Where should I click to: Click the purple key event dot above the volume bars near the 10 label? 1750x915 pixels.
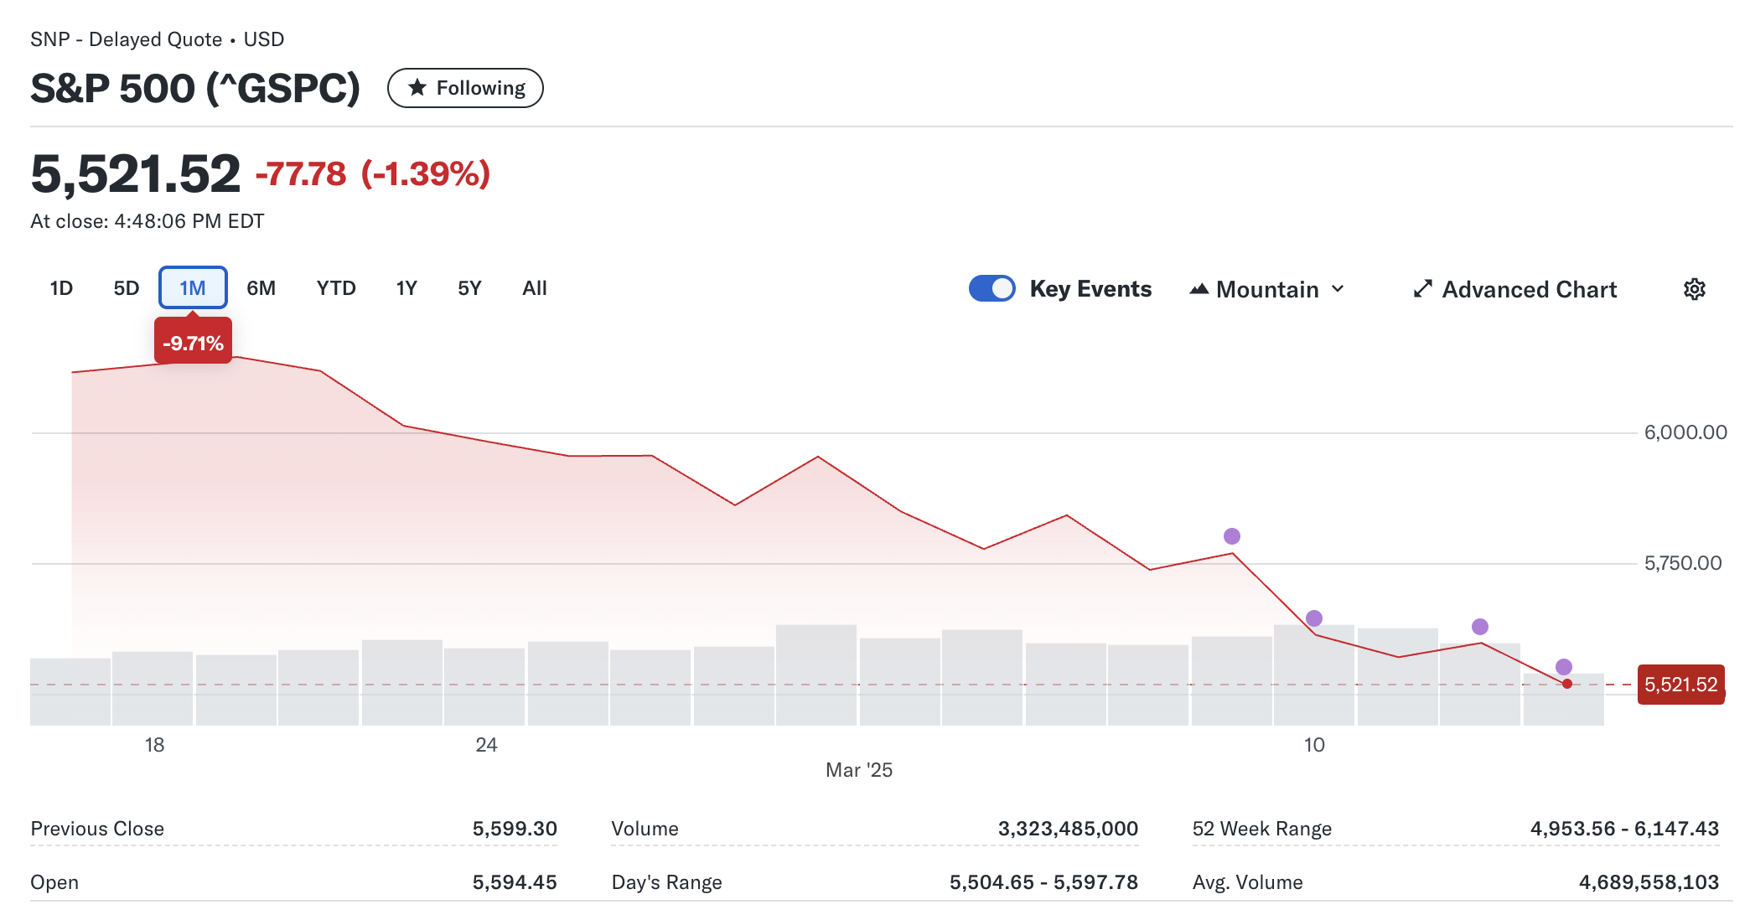click(1313, 618)
